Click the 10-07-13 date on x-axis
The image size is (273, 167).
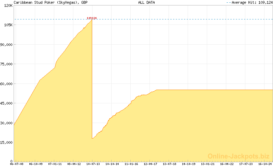click(x=93, y=164)
